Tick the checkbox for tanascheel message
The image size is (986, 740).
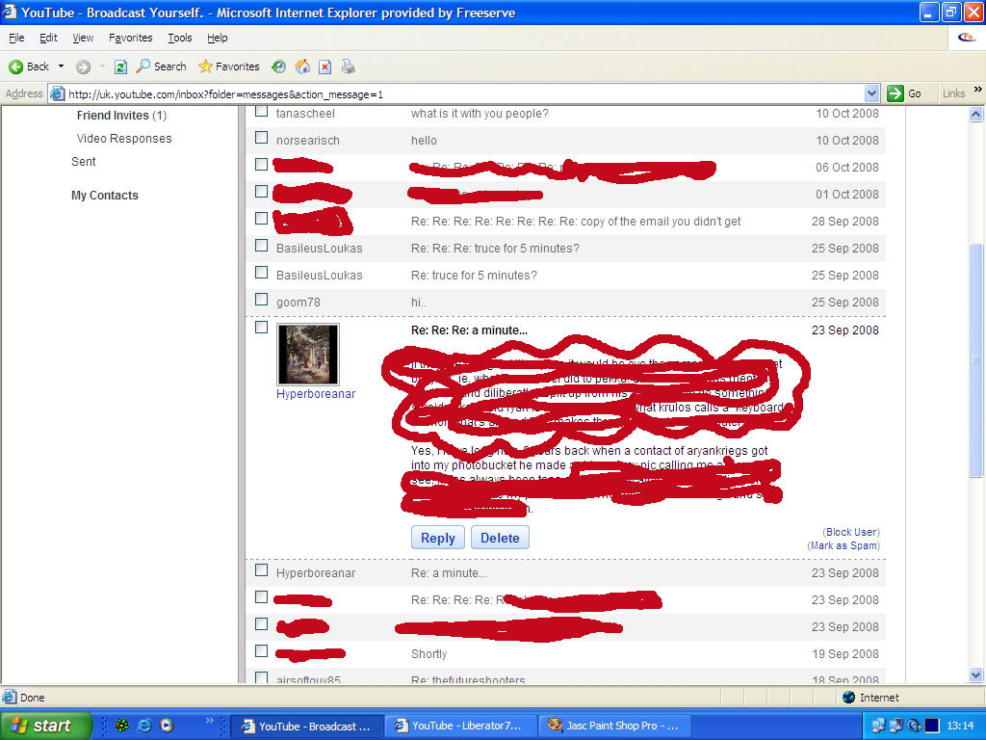click(x=262, y=112)
